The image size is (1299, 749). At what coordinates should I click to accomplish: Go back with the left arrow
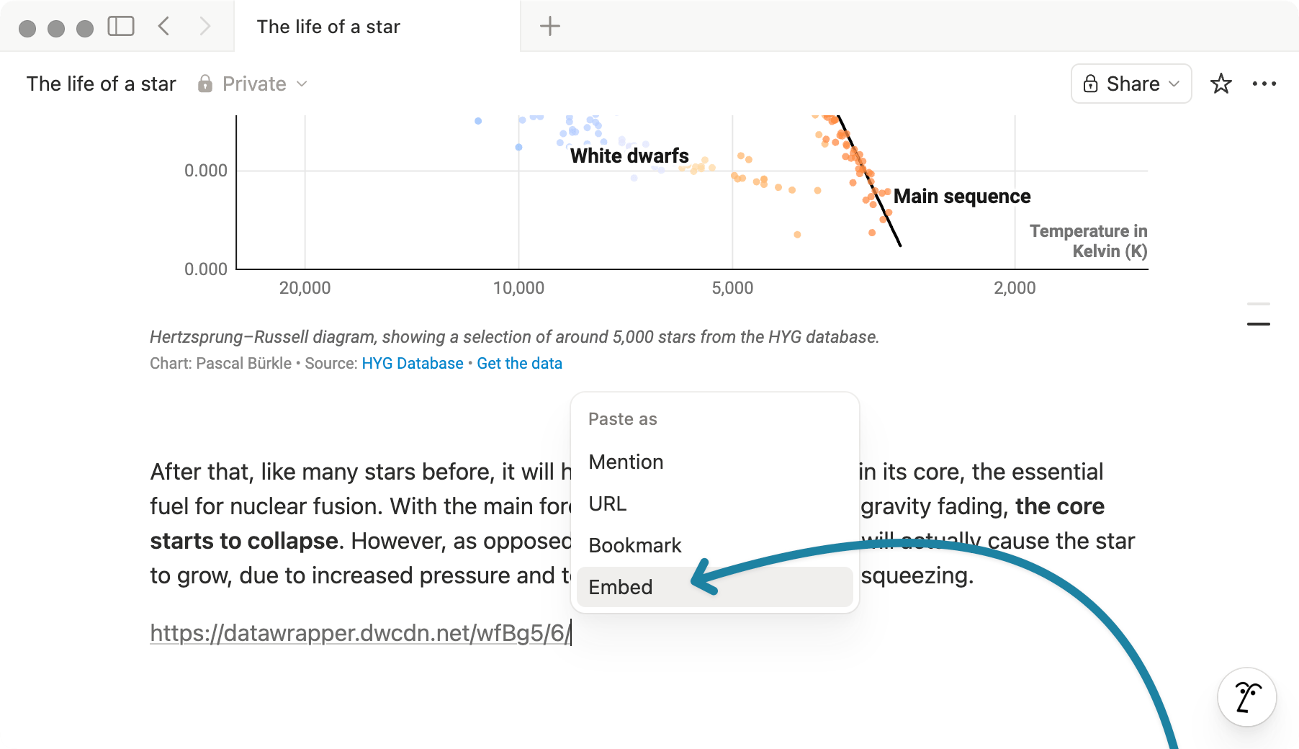(164, 27)
